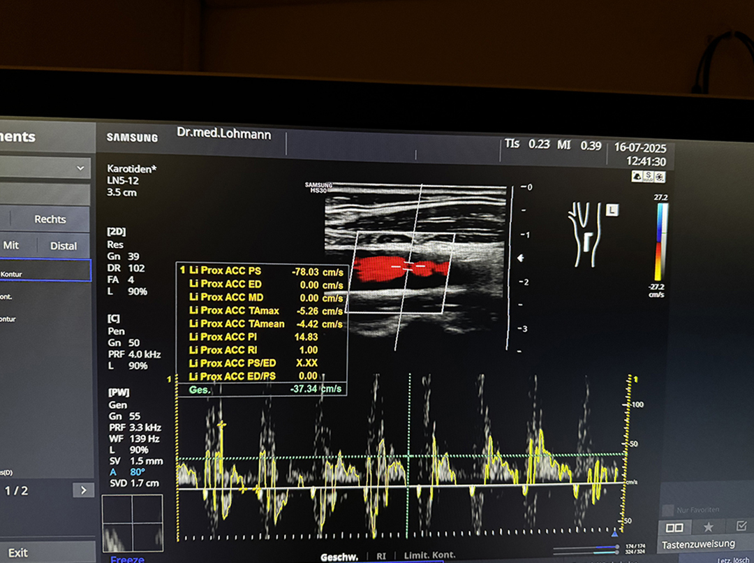The height and width of the screenshot is (563, 754).
Task: Select the Limit. Kont. trackball option
Action: (x=429, y=556)
